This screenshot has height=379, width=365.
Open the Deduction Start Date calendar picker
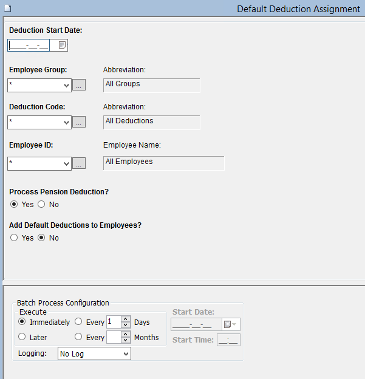(x=62, y=45)
